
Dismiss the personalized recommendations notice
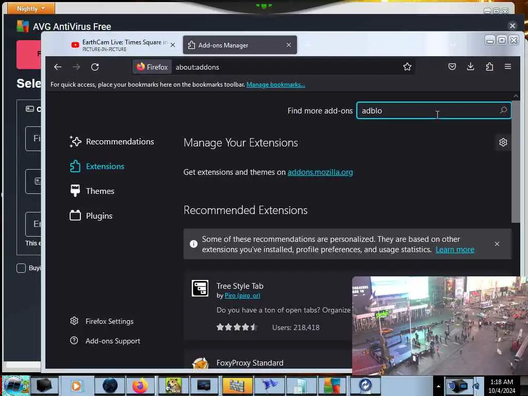497,244
